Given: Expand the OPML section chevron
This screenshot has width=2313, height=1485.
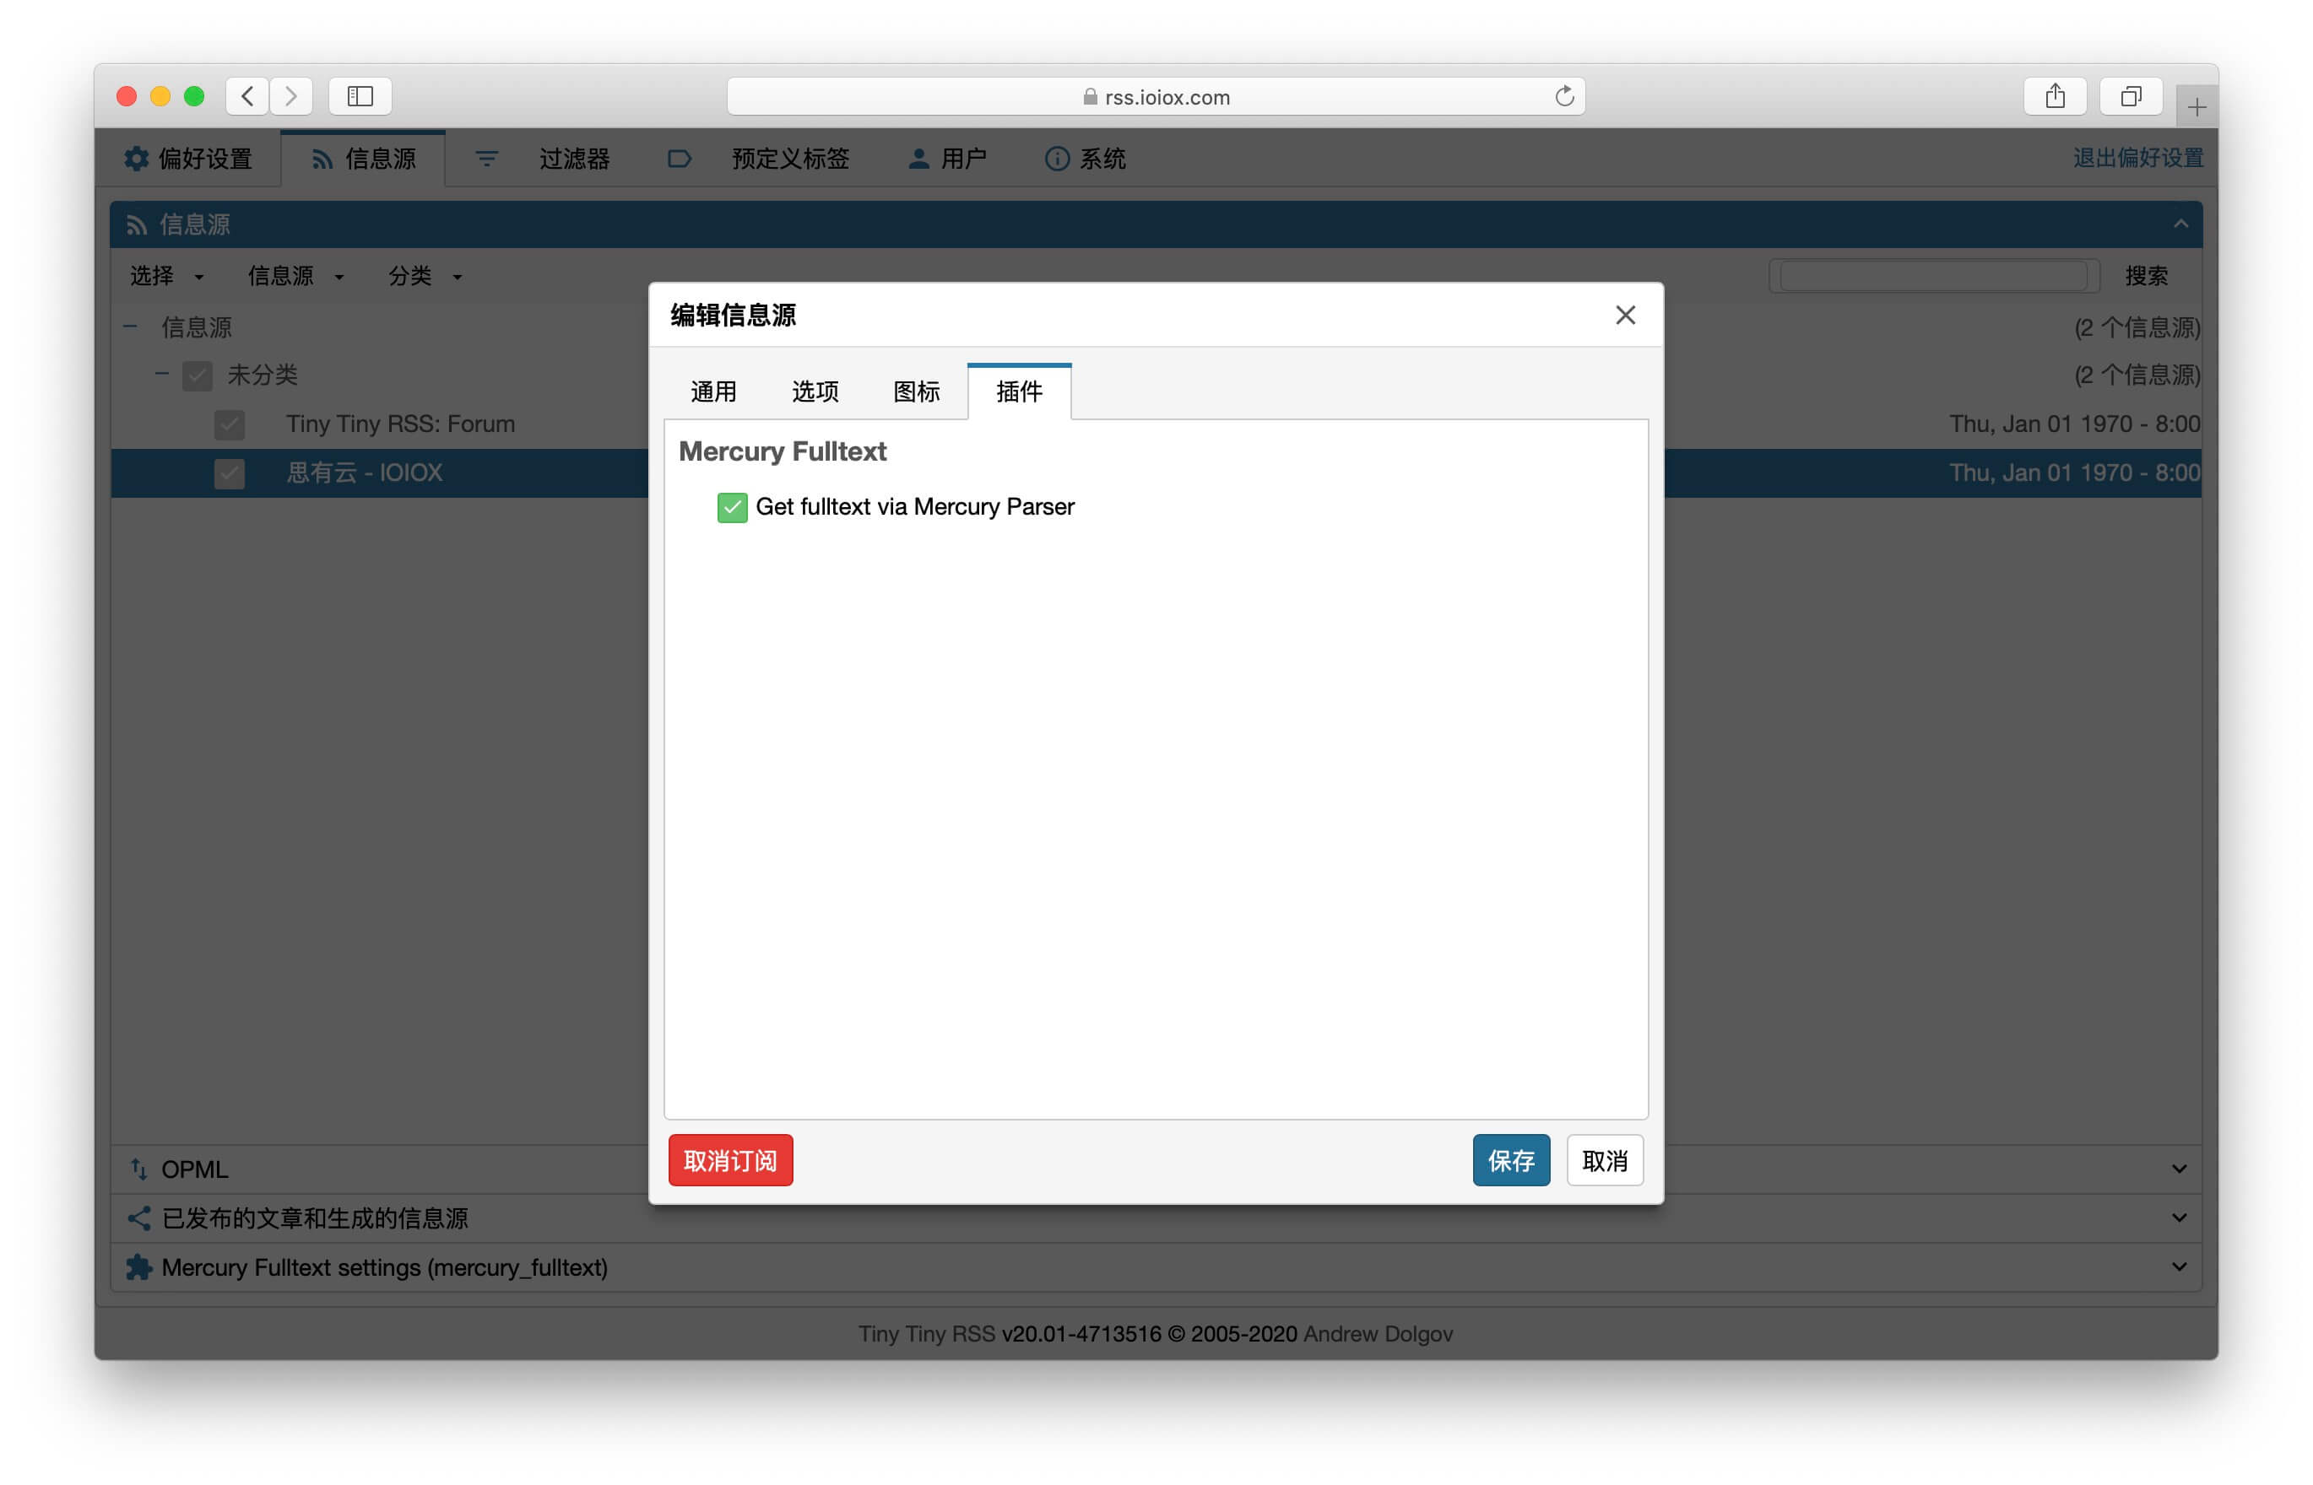Looking at the screenshot, I should point(2178,1169).
